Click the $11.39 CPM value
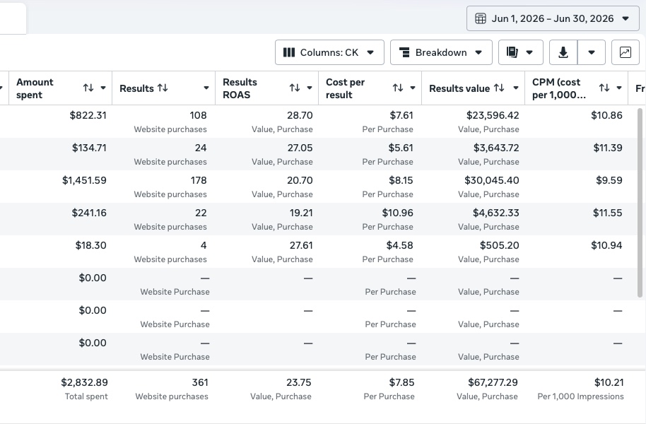 pyautogui.click(x=608, y=148)
